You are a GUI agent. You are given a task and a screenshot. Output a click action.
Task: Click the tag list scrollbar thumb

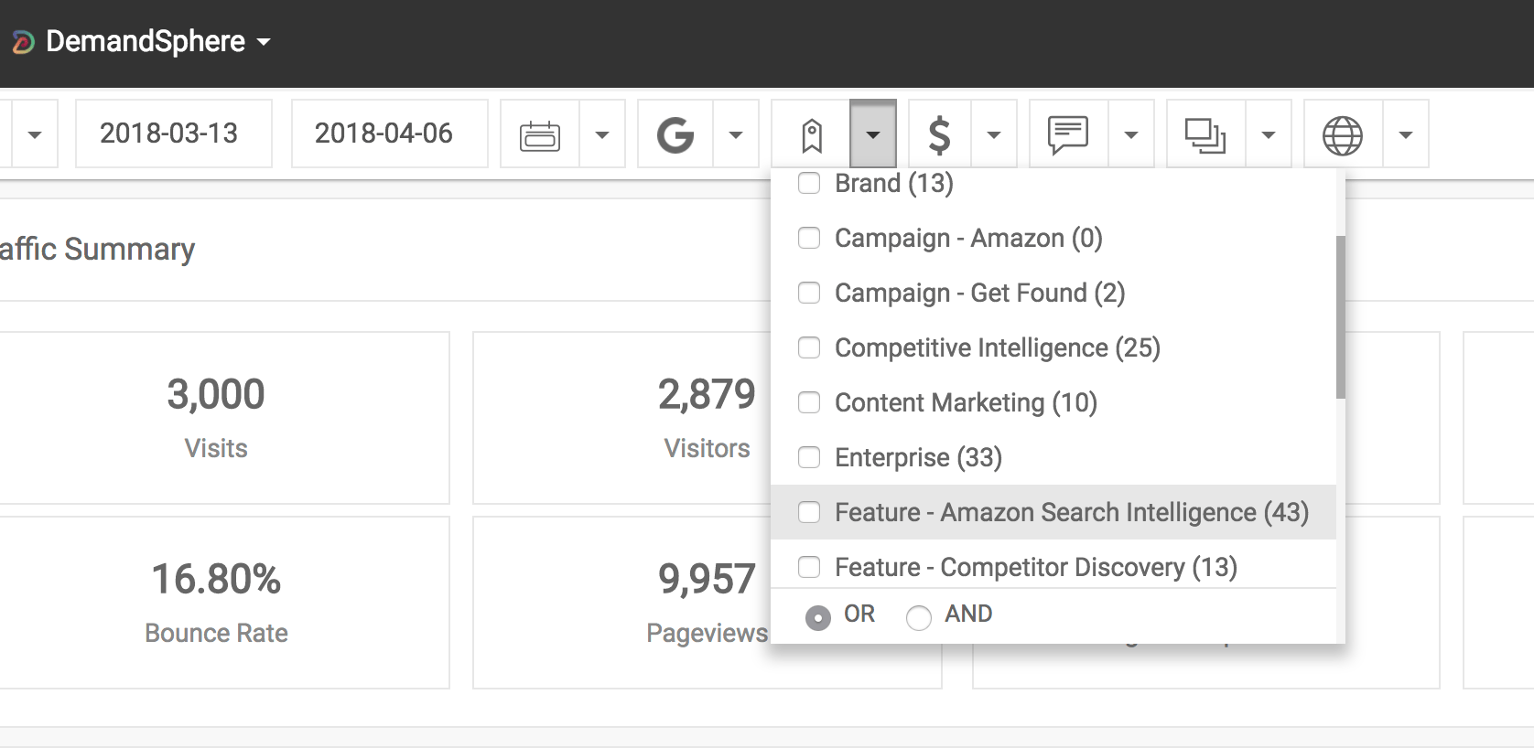pos(1340,316)
